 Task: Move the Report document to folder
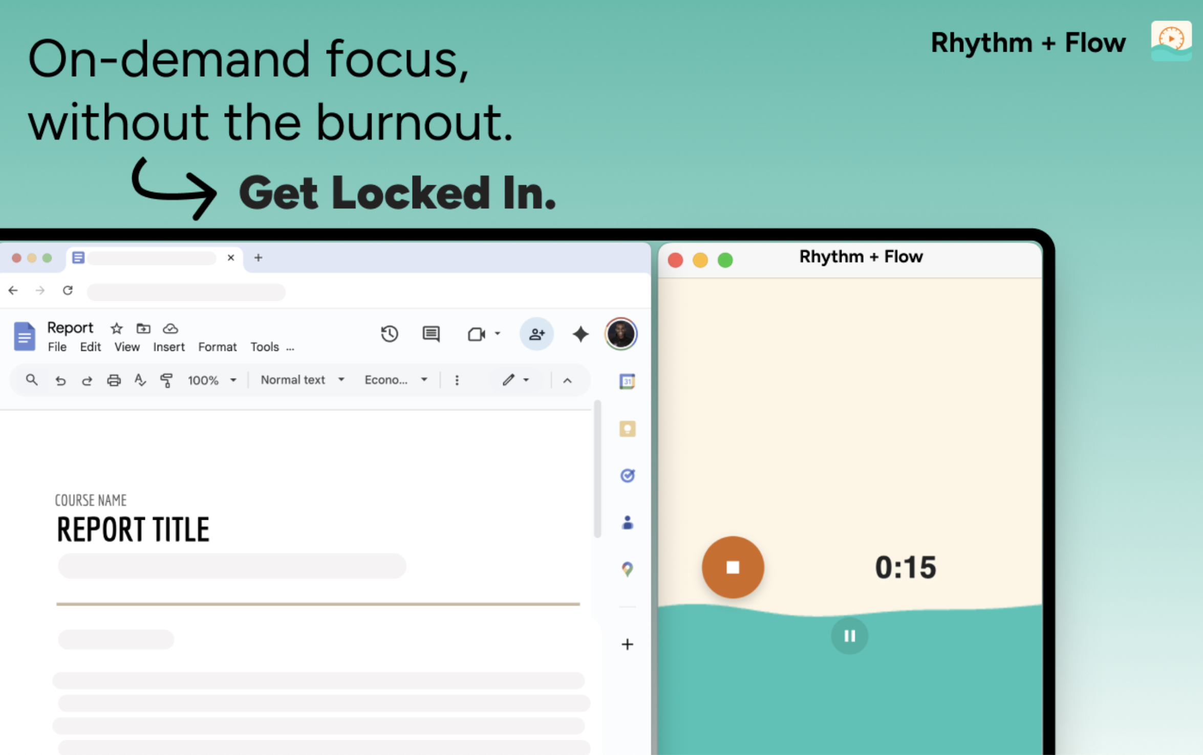[x=143, y=328]
